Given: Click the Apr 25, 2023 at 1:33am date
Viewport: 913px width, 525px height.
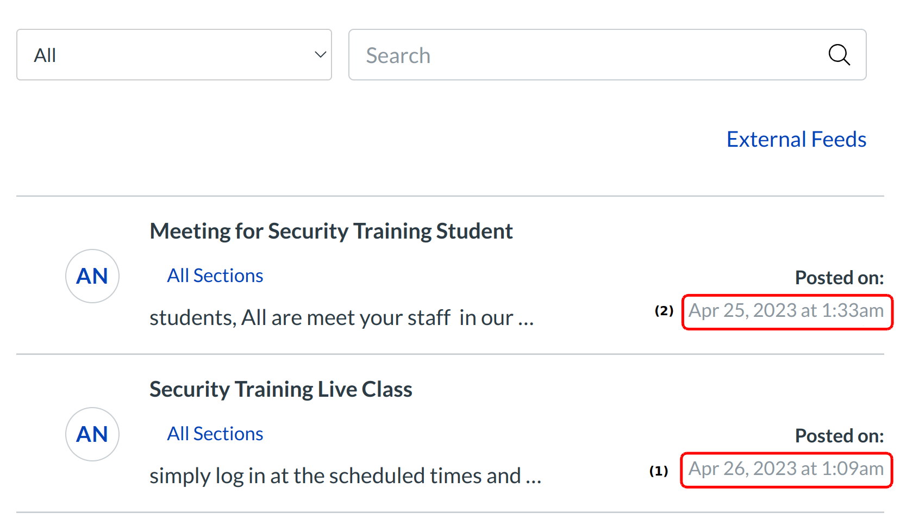Looking at the screenshot, I should pyautogui.click(x=786, y=311).
